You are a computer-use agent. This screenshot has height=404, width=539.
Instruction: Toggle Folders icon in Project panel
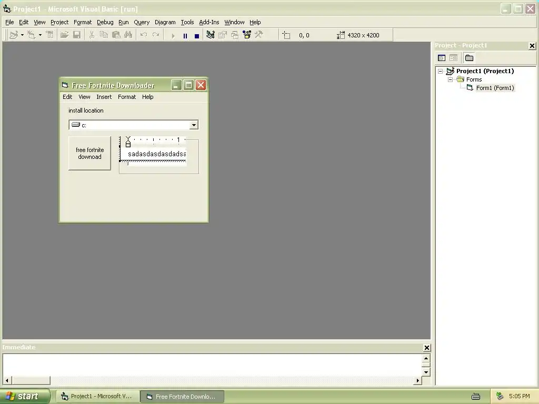point(469,58)
